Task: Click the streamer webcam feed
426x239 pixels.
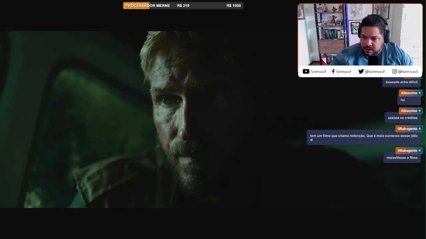Action: (360, 35)
